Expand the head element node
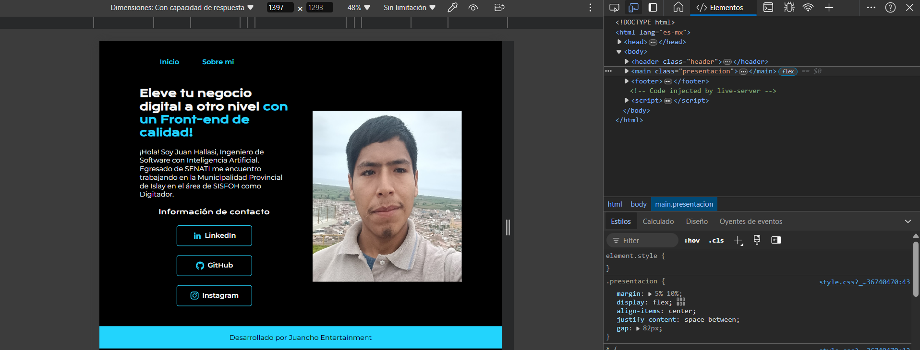Viewport: 920px width, 350px height. [619, 42]
